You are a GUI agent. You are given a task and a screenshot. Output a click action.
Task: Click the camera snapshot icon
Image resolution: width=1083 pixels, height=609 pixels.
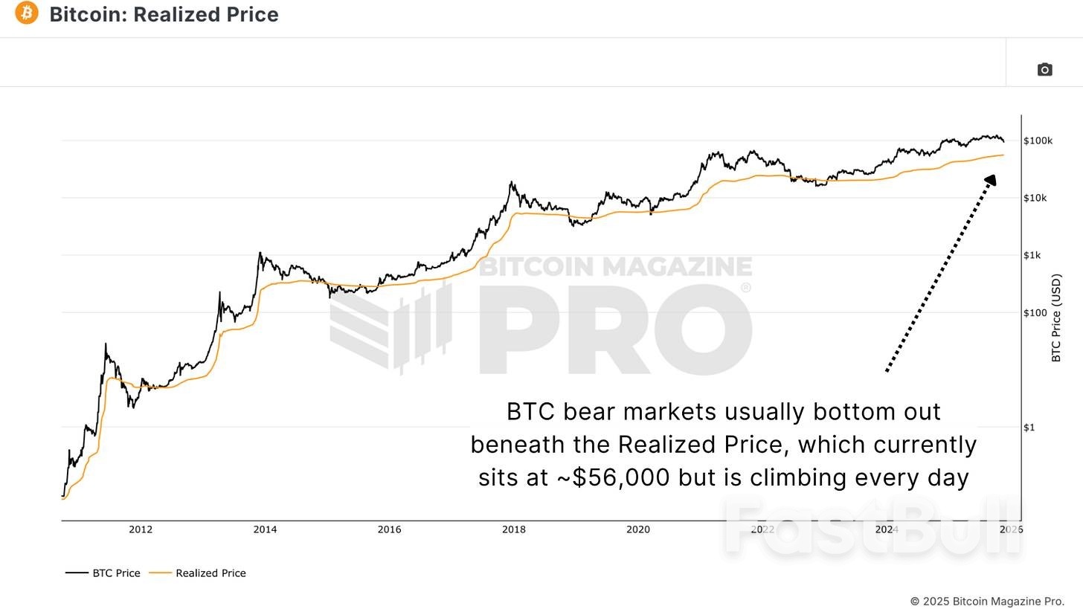click(x=1044, y=69)
